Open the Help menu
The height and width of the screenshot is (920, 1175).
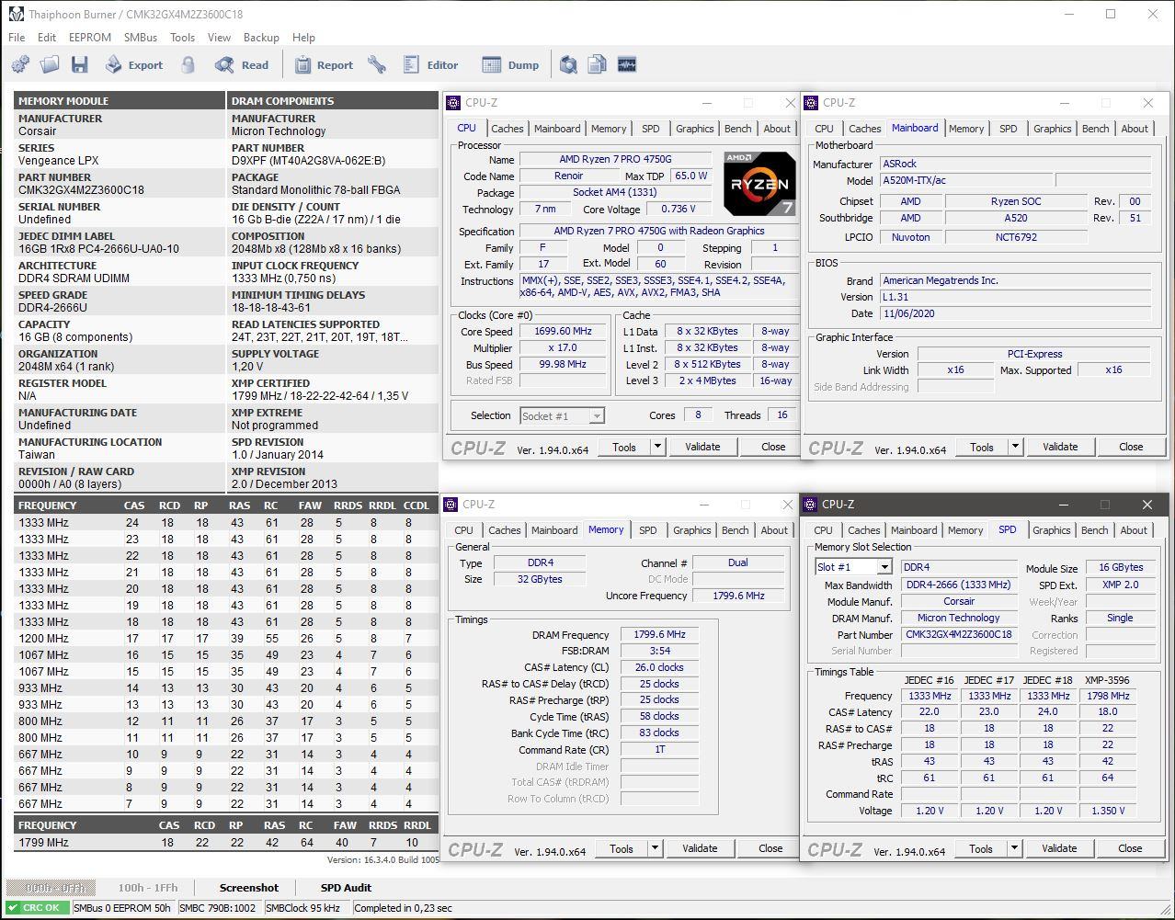(303, 38)
